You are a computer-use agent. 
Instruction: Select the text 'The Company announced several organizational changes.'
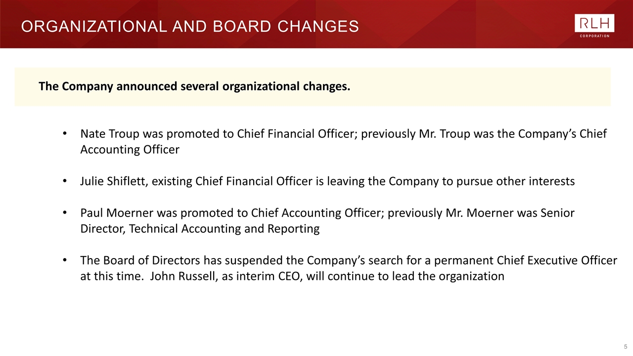[194, 87]
